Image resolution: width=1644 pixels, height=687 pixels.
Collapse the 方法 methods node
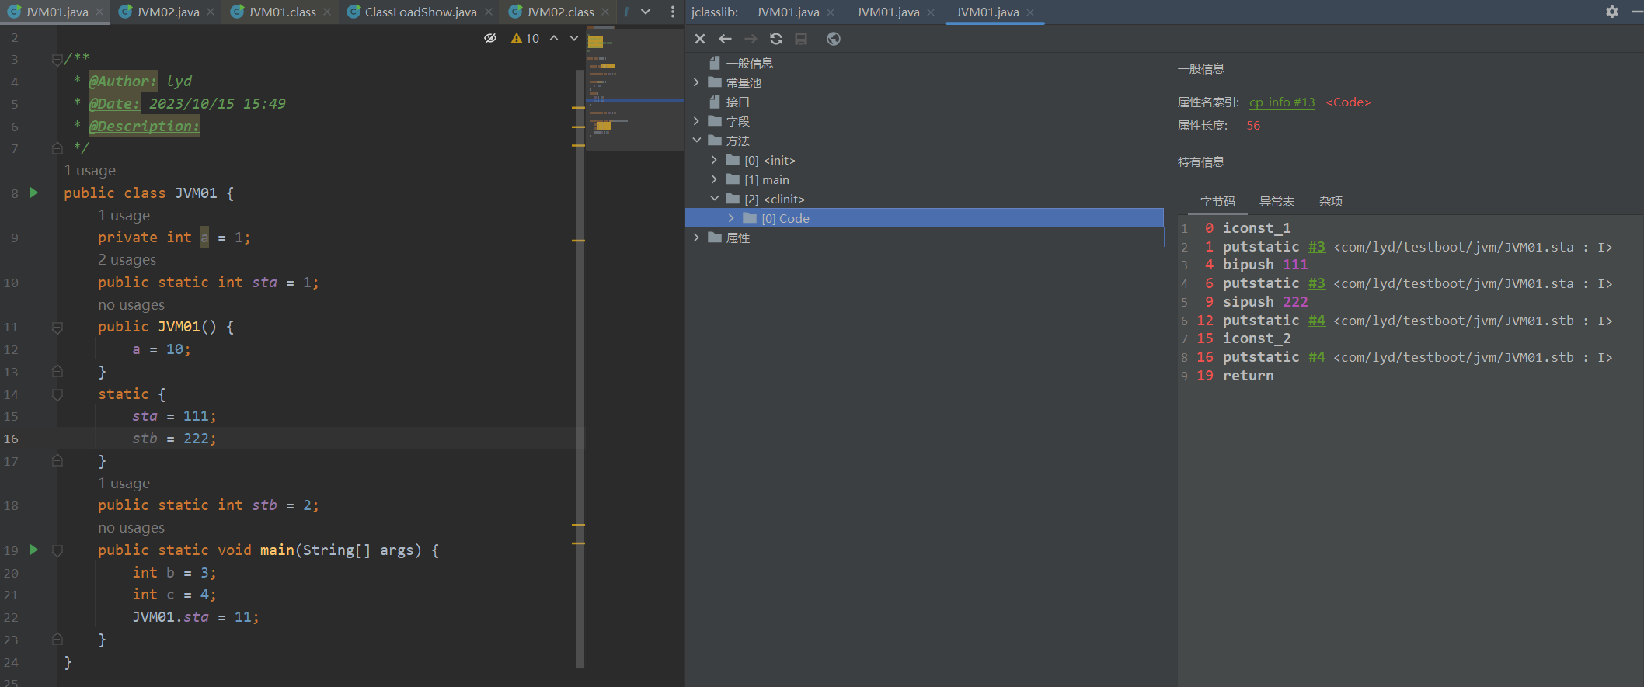[696, 141]
